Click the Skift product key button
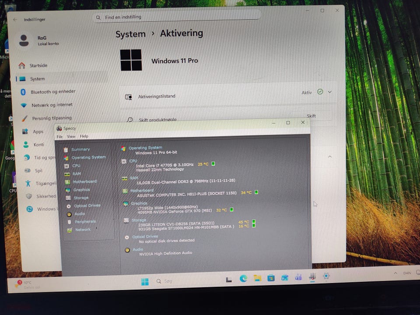420x315 pixels. [311, 116]
